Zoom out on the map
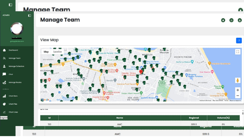 tap(238, 96)
